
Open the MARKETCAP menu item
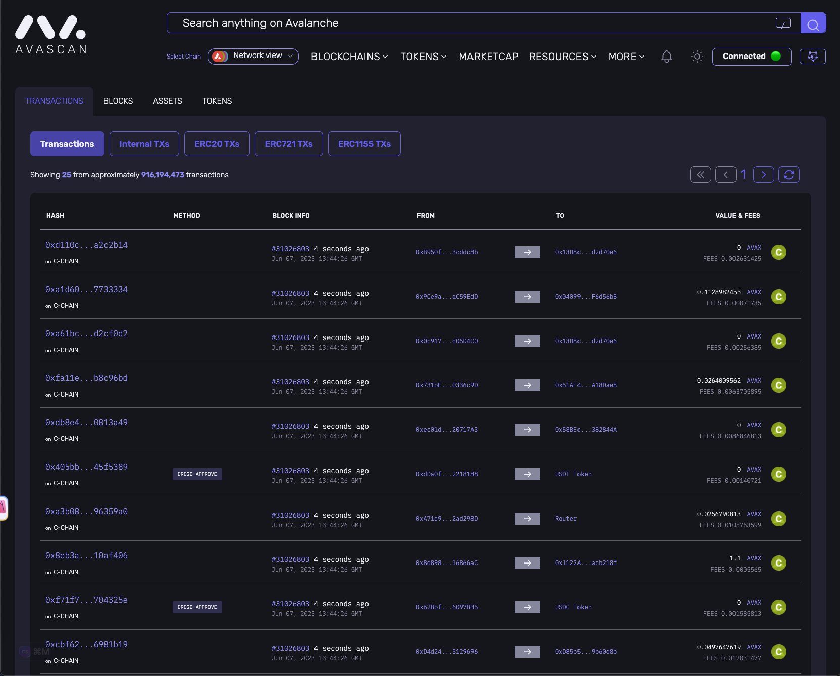pos(488,57)
